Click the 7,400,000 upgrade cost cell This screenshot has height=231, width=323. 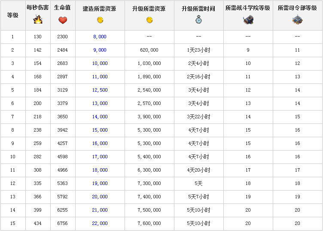tap(149, 197)
